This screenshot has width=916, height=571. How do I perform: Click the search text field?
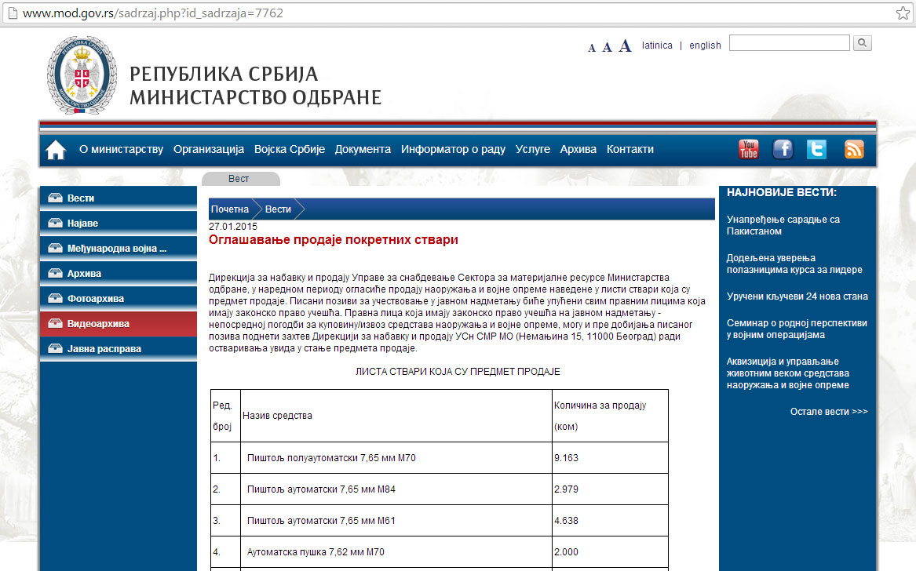[789, 42]
